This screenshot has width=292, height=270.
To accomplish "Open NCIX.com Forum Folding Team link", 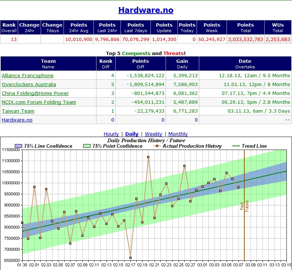I will (x=39, y=102).
